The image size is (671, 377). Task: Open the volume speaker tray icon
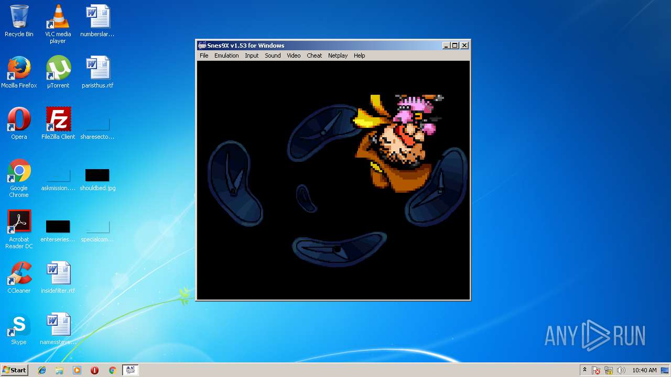coord(621,370)
